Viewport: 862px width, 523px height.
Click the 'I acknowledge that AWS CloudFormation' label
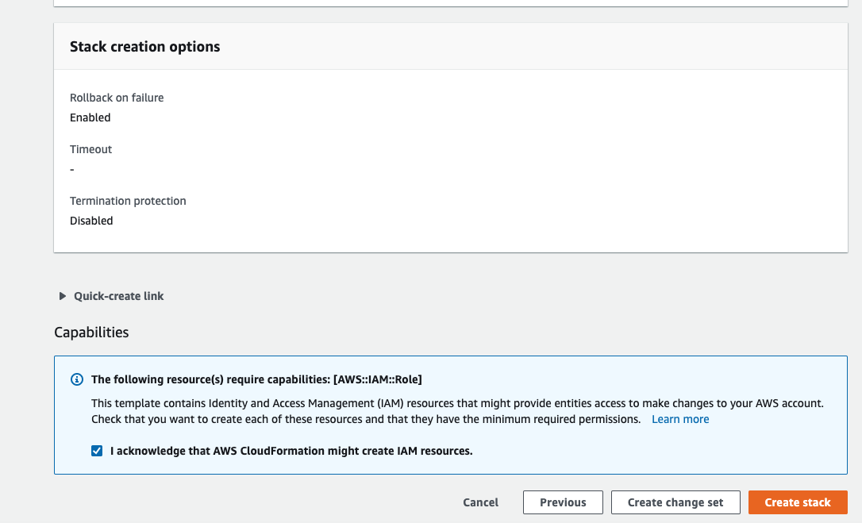(291, 451)
